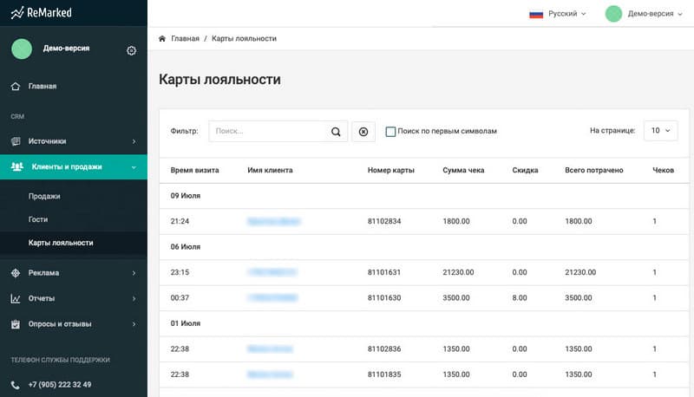Expand the Реклама menu chevron

(x=134, y=273)
